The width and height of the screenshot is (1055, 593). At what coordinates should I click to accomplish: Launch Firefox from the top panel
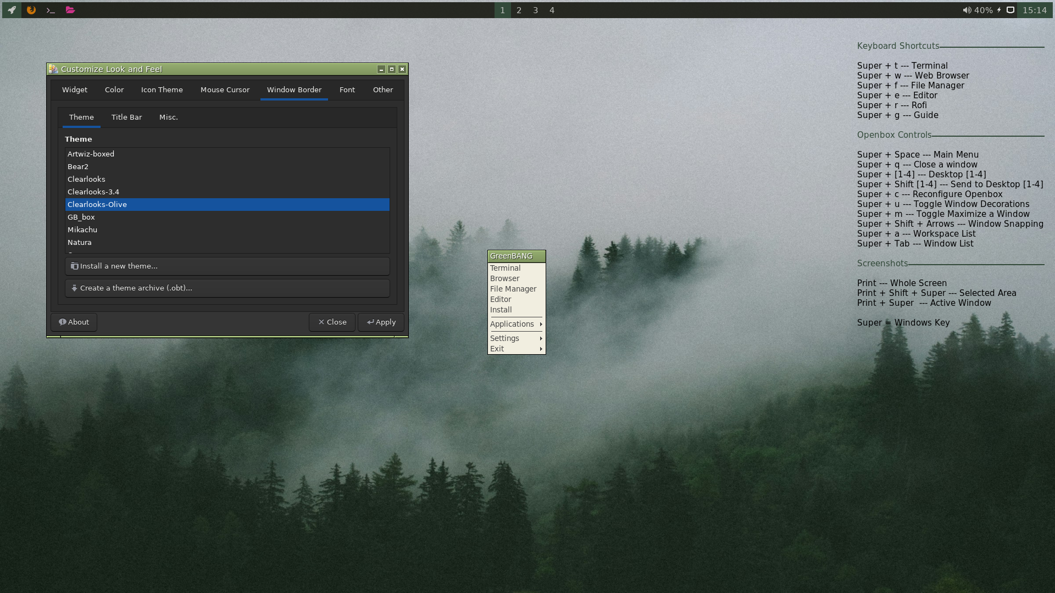(x=31, y=10)
